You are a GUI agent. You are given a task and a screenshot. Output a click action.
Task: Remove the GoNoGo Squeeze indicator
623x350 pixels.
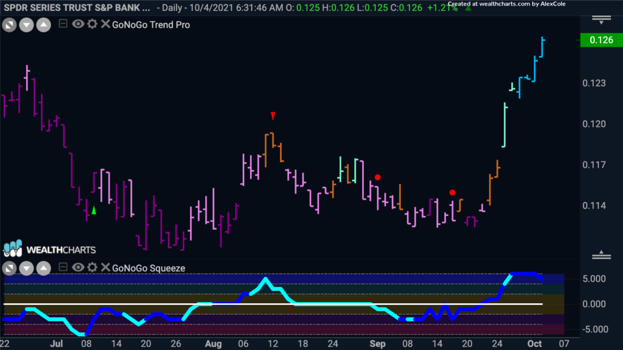pos(105,267)
